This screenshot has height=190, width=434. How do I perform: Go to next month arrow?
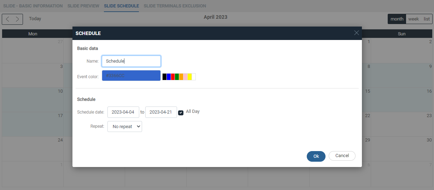17,19
